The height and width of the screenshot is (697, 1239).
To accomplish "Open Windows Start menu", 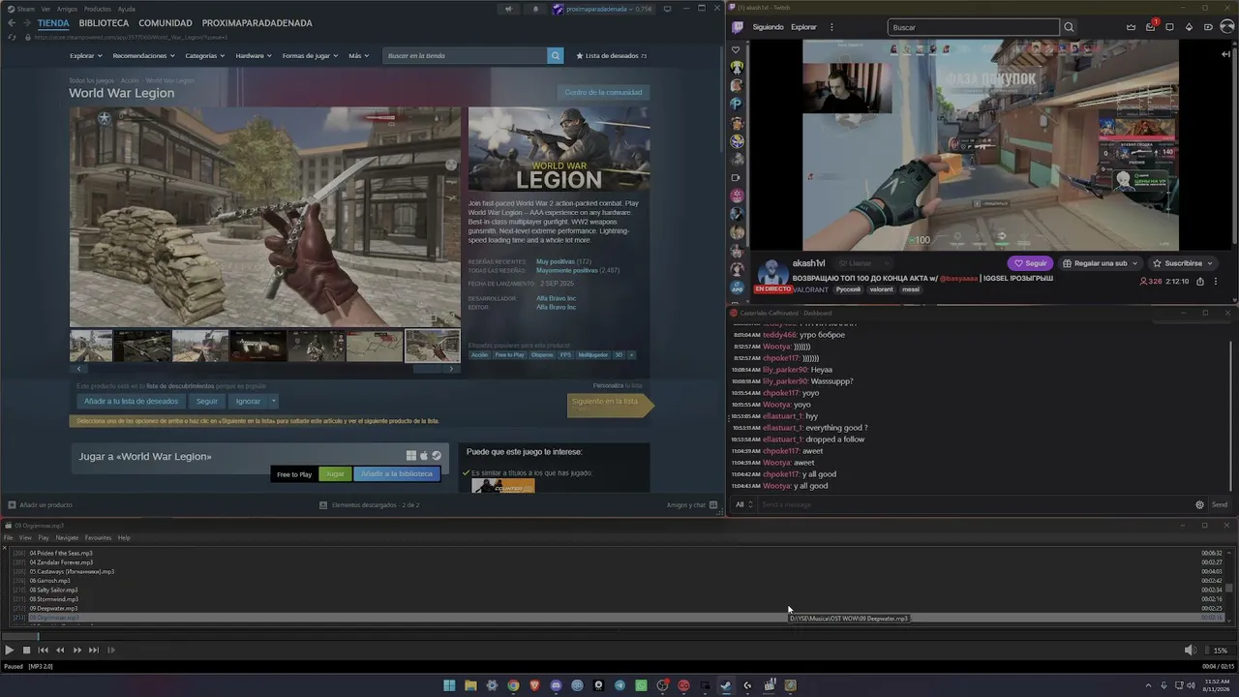I will pyautogui.click(x=449, y=685).
